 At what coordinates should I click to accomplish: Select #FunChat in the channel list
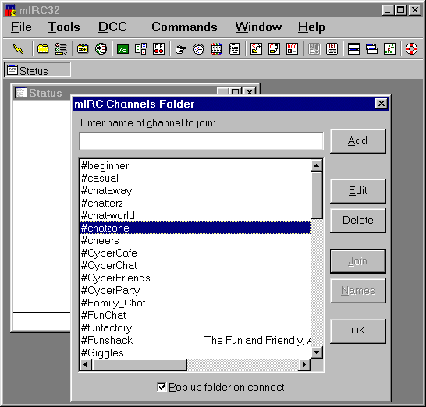[195, 315]
